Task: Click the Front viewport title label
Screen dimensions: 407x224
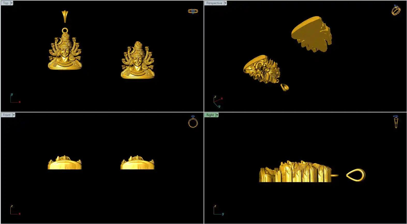Action: [7, 115]
